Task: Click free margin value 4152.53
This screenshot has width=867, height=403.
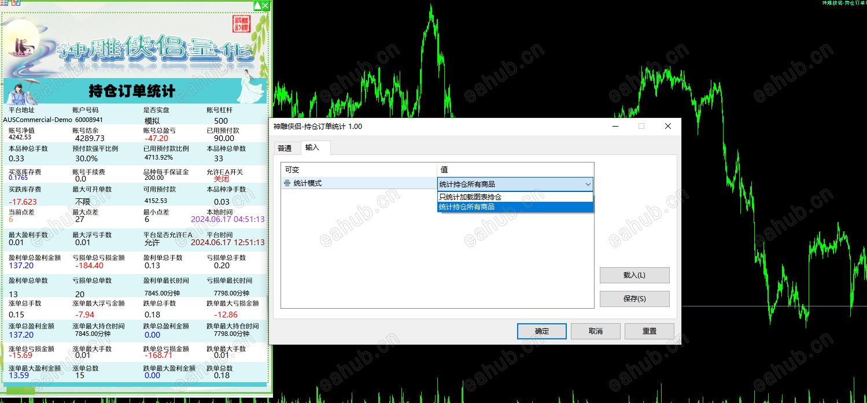Action: 156,201
